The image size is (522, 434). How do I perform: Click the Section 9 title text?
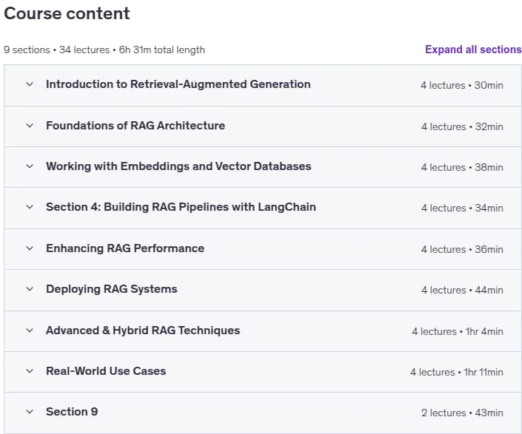72,412
